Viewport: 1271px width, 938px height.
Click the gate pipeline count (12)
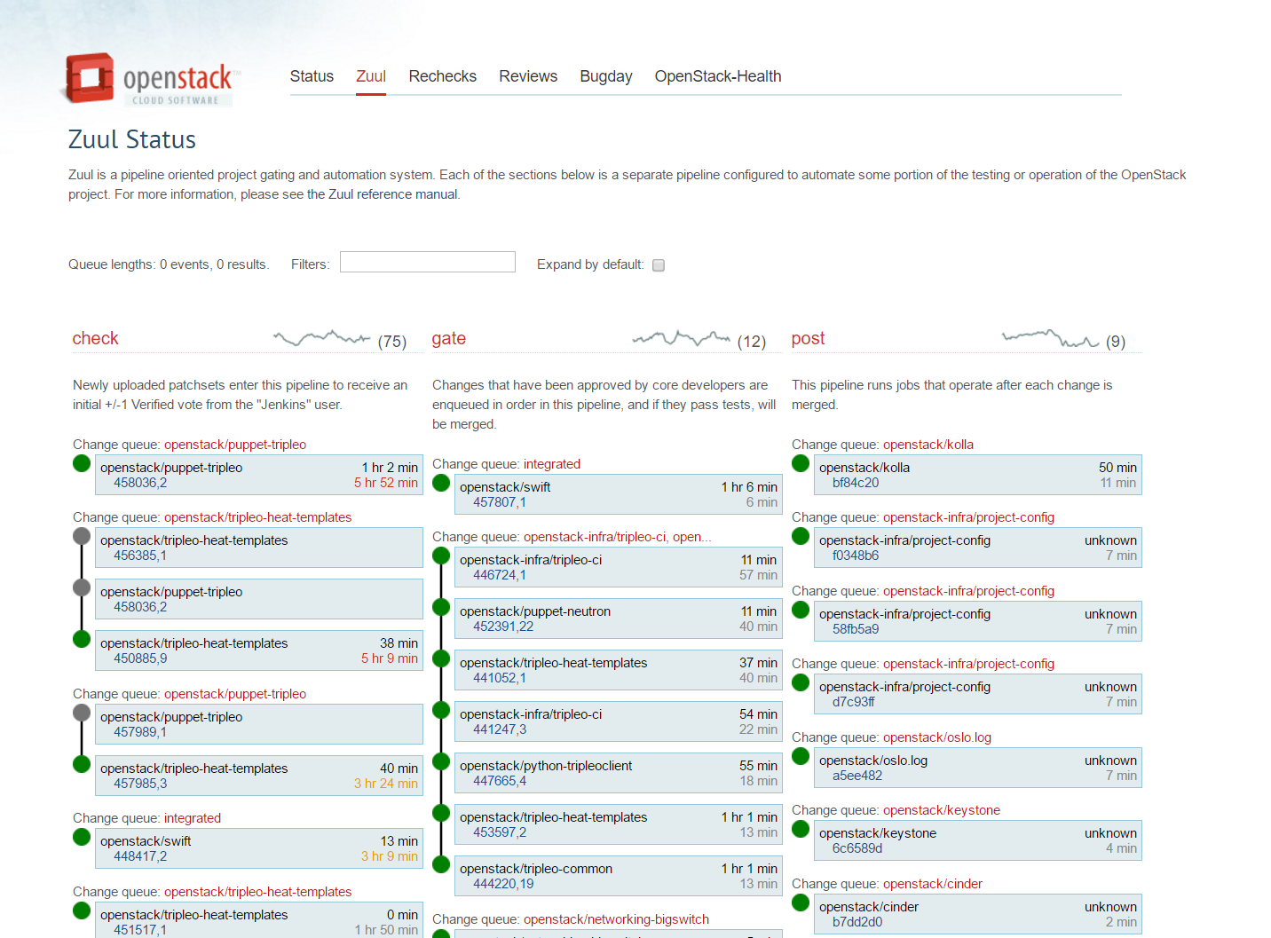click(752, 342)
